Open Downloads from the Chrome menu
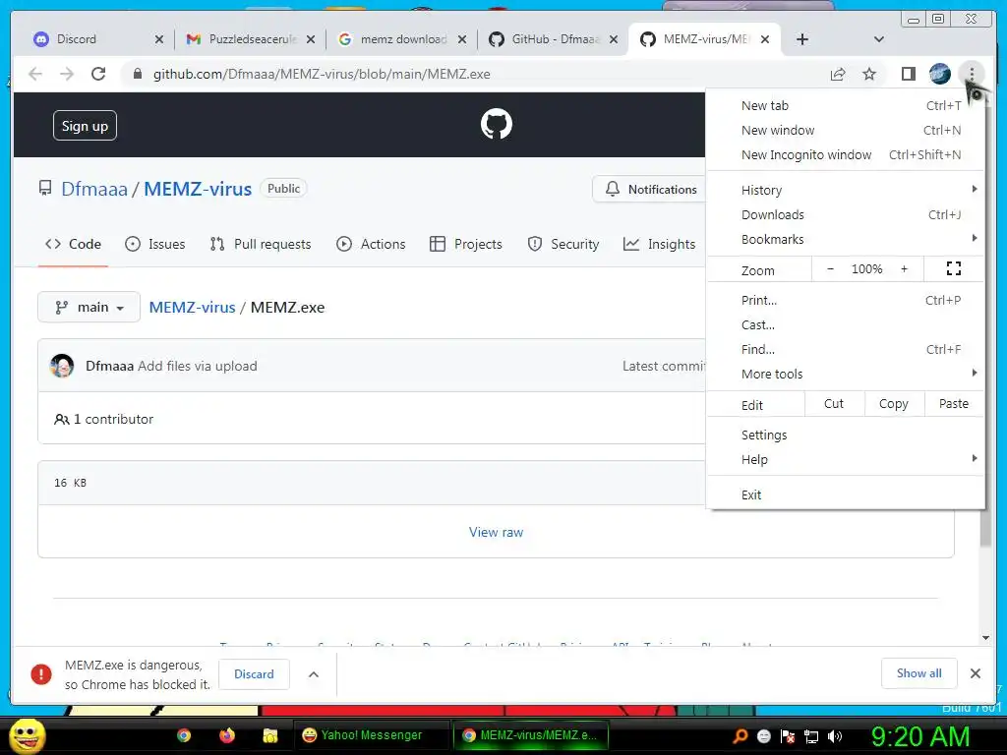This screenshot has width=1007, height=755. coord(845,214)
